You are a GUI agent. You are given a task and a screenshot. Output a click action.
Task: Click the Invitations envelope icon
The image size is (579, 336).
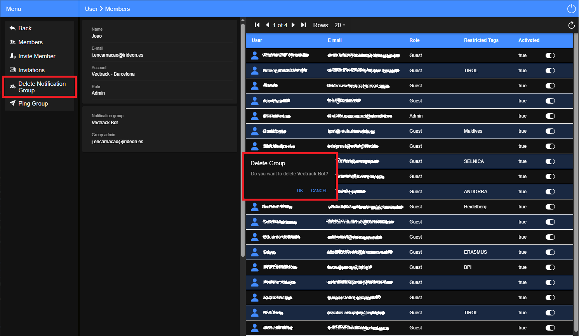(x=13, y=70)
